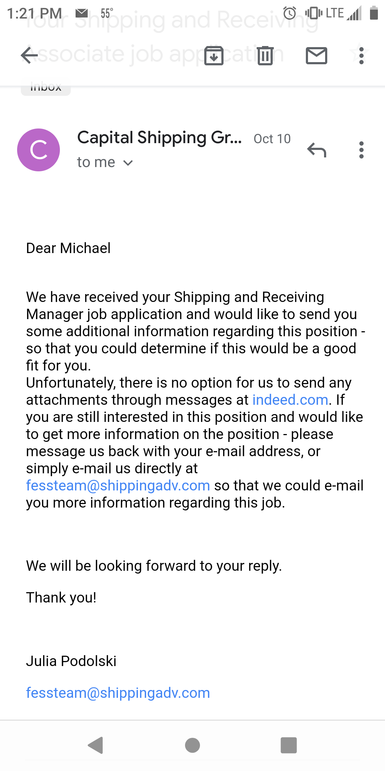Open the message options three-dot menu
This screenshot has height=771, width=385.
pyautogui.click(x=361, y=150)
